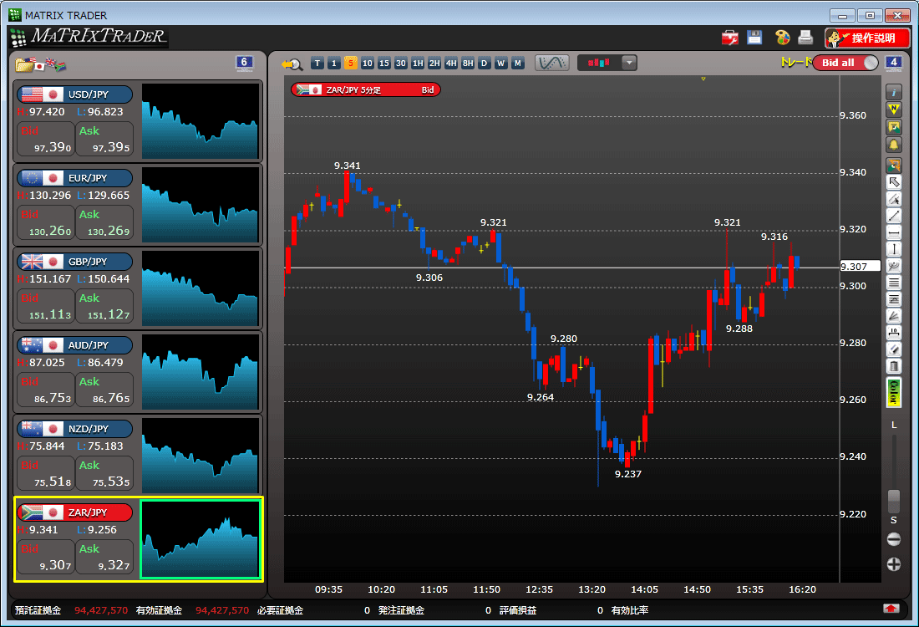Select the USD/JPY currency pair header
This screenshot has width=919, height=627.
74,94
